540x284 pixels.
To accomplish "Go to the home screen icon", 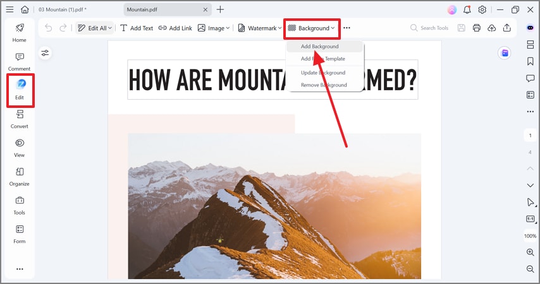I will coord(25,9).
